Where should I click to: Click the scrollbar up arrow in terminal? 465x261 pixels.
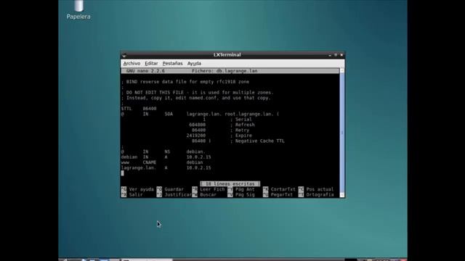pos(342,70)
